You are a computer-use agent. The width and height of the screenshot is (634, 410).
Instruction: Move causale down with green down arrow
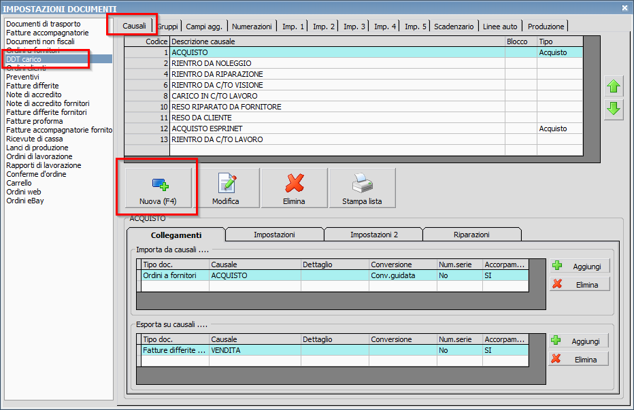(x=614, y=109)
